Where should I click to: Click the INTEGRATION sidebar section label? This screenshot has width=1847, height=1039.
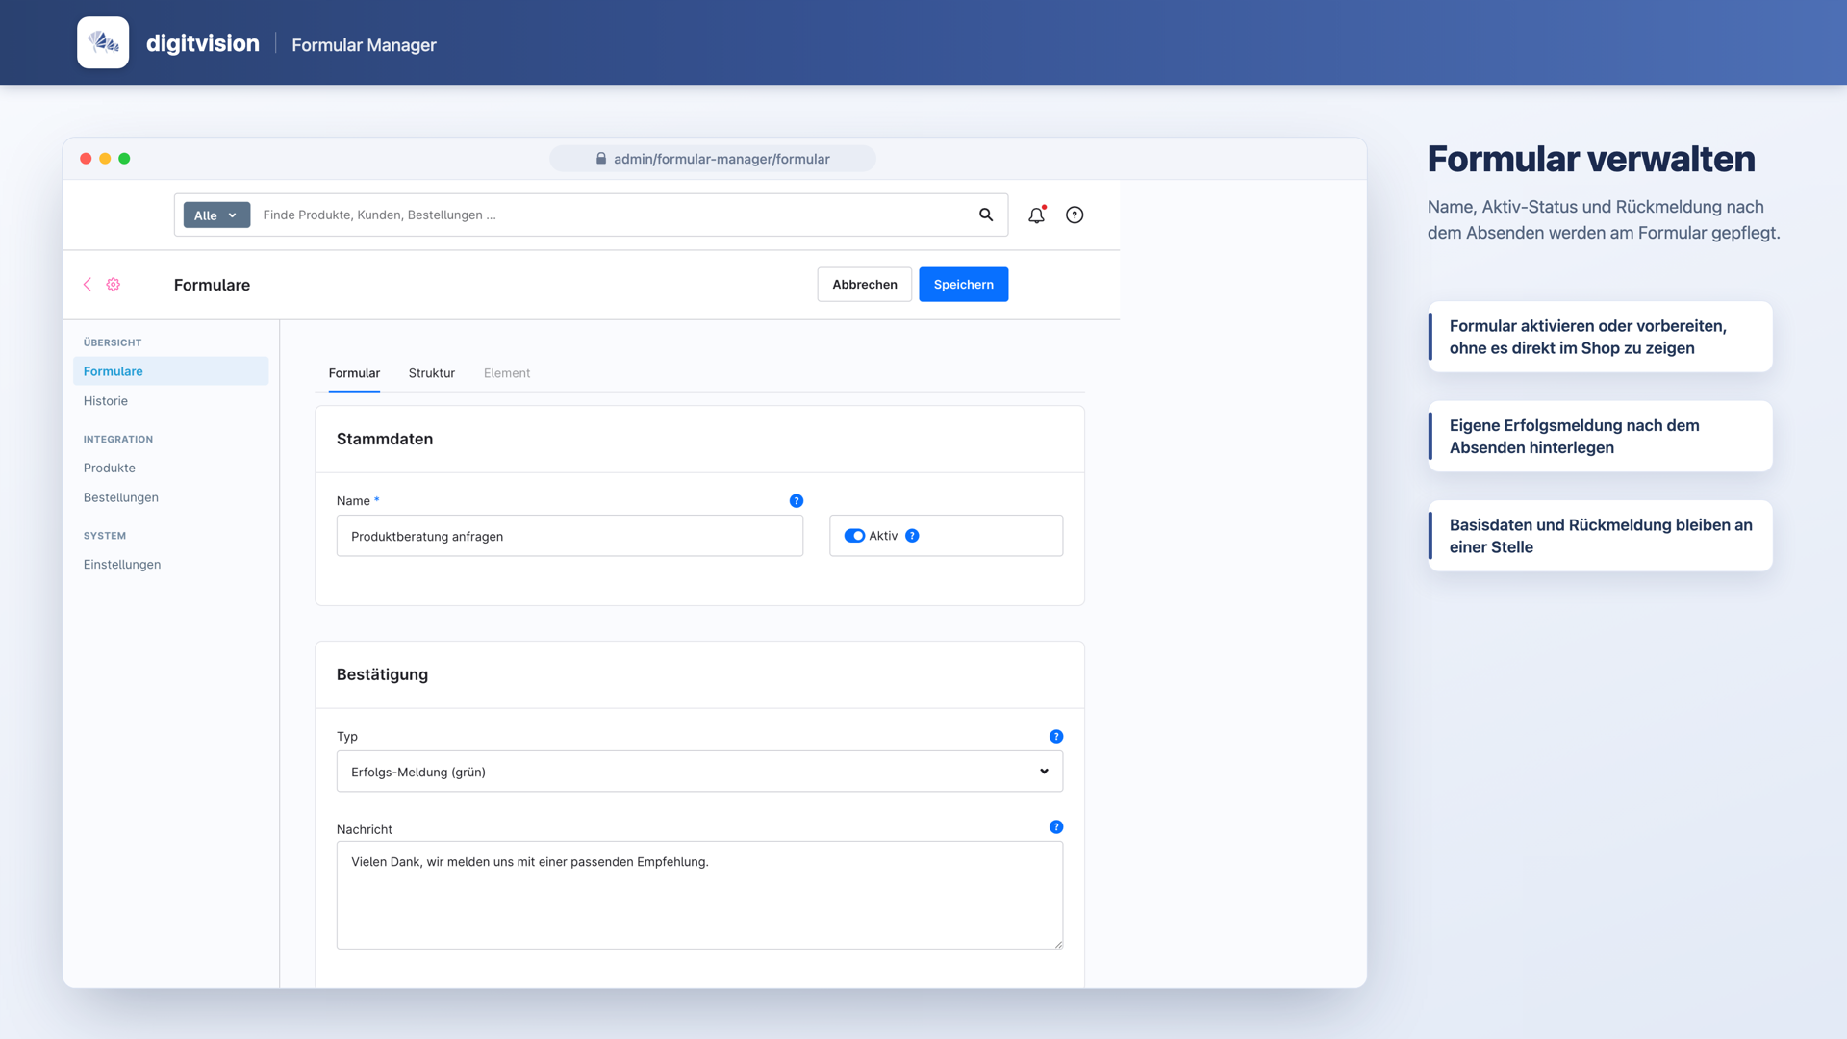click(118, 439)
